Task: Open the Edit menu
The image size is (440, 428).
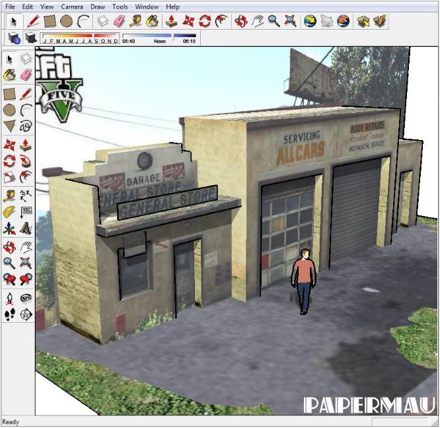Action: click(x=28, y=7)
